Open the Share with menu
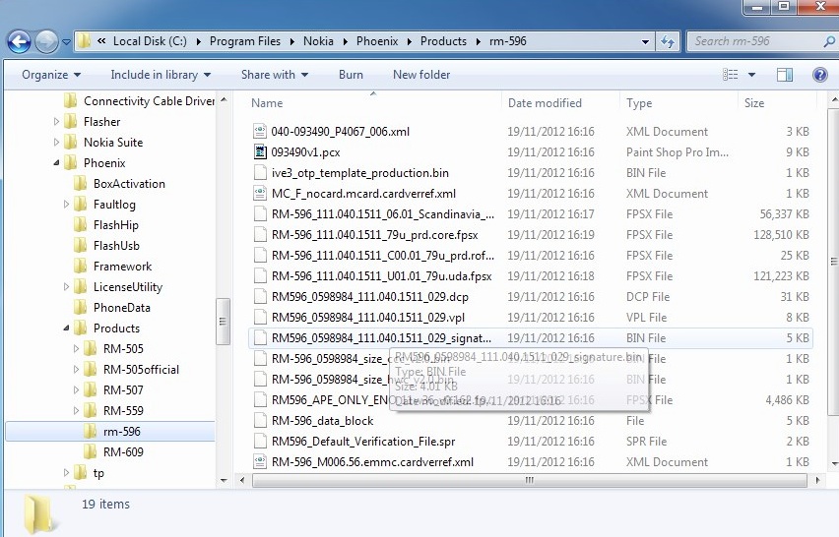This screenshot has height=537, width=839. (275, 75)
